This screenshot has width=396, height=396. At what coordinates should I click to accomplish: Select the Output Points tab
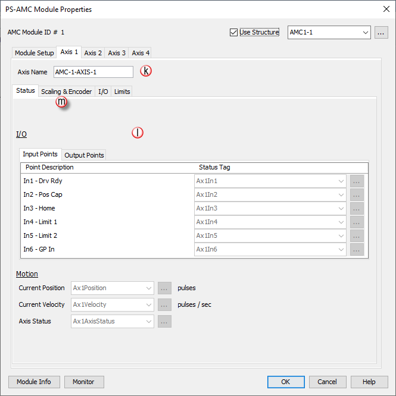[x=84, y=155]
